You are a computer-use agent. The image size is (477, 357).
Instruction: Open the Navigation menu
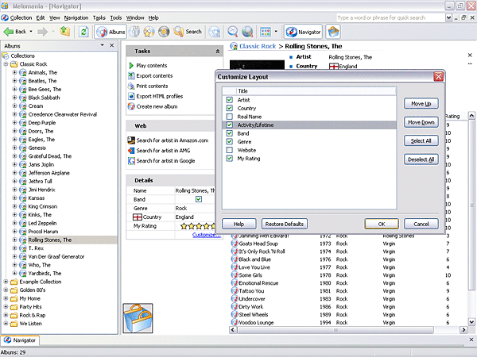click(x=76, y=17)
